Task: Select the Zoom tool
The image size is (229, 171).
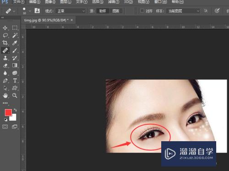Action: [x=15, y=95]
